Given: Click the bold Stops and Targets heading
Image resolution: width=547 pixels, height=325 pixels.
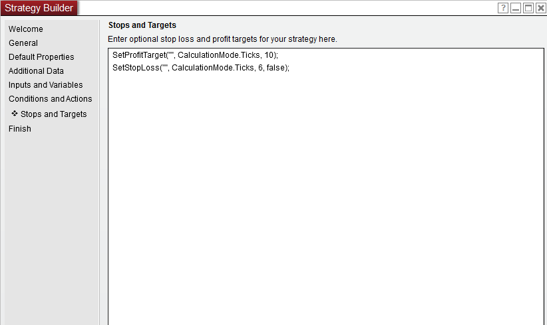Looking at the screenshot, I should [142, 25].
